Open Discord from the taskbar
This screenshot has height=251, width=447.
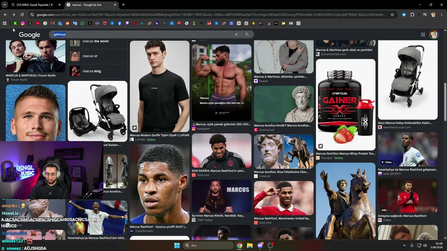click(260, 245)
